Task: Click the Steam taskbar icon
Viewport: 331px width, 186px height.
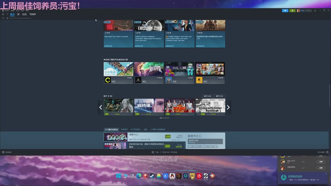Action: coord(152,176)
